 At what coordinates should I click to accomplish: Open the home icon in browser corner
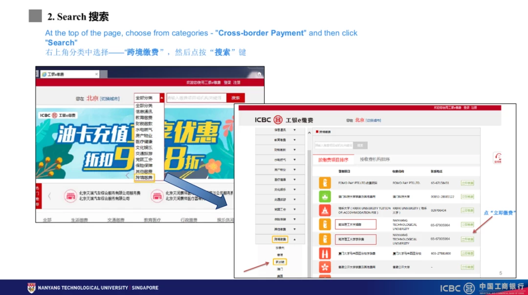259,74
